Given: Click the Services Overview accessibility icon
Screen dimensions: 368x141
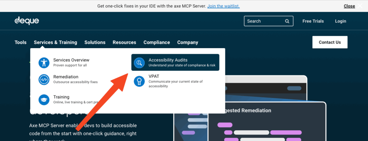Looking at the screenshot, I should (x=44, y=63).
